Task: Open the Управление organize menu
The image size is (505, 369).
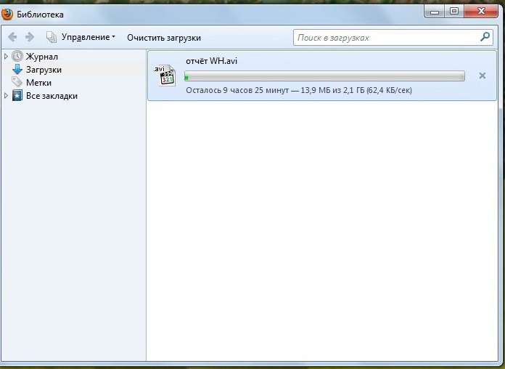Action: click(x=89, y=37)
